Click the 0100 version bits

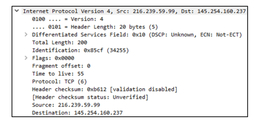click(x=37, y=19)
